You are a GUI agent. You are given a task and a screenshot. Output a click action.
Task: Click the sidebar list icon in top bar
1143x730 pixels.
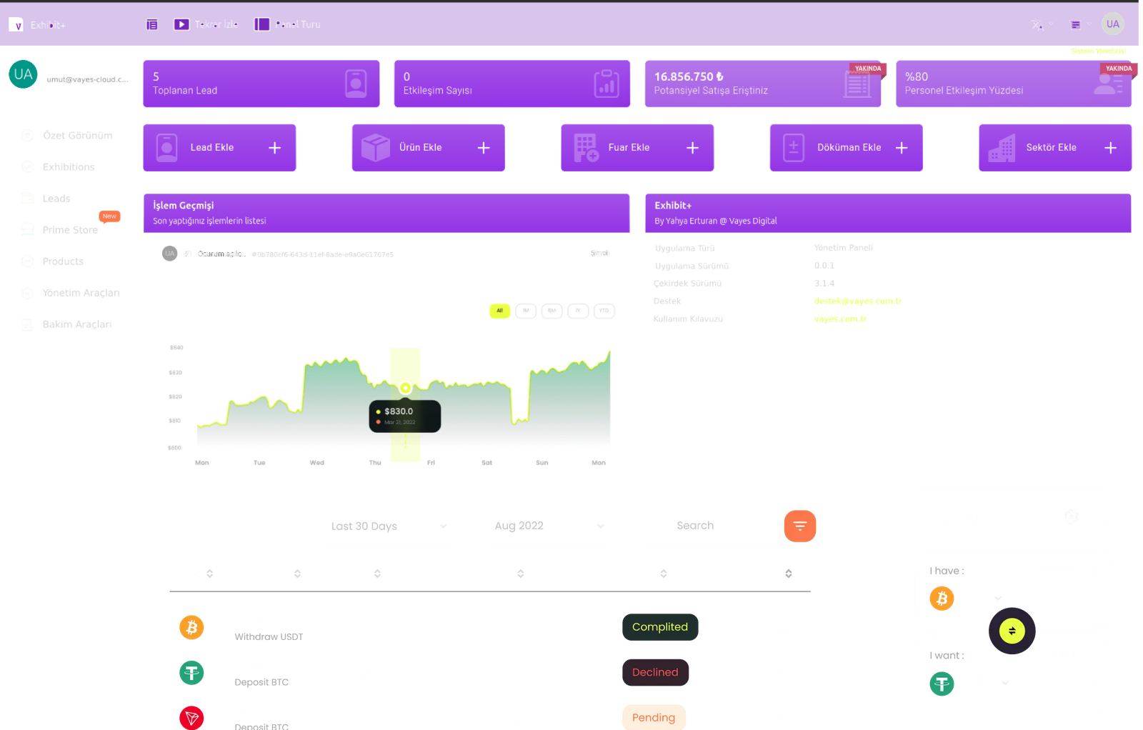click(x=151, y=24)
